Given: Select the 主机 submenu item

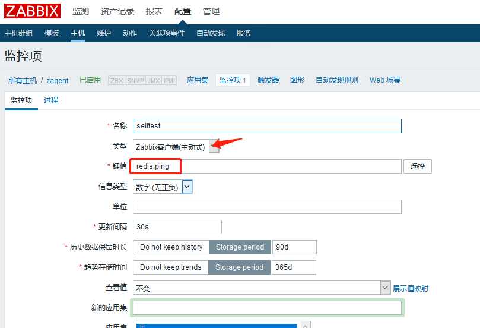Looking at the screenshot, I should (x=78, y=33).
